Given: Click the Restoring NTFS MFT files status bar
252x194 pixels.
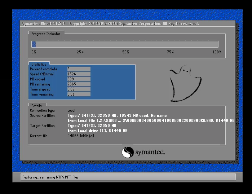Looking at the screenshot, I should tap(124, 177).
